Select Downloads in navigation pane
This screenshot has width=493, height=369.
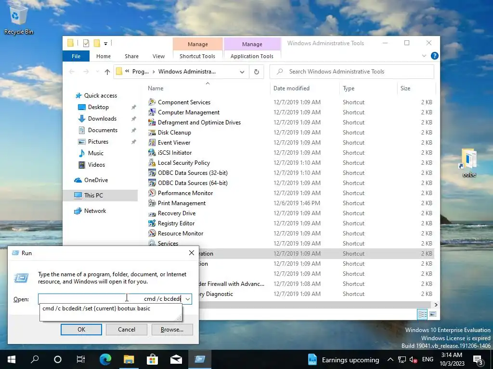102,119
